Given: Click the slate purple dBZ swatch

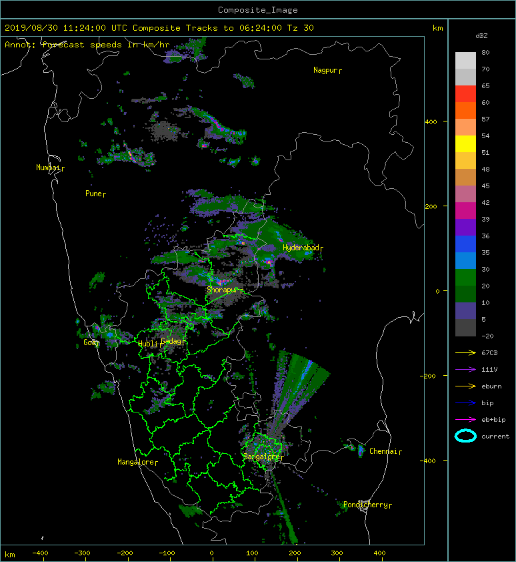Looking at the screenshot, I should pos(465,310).
